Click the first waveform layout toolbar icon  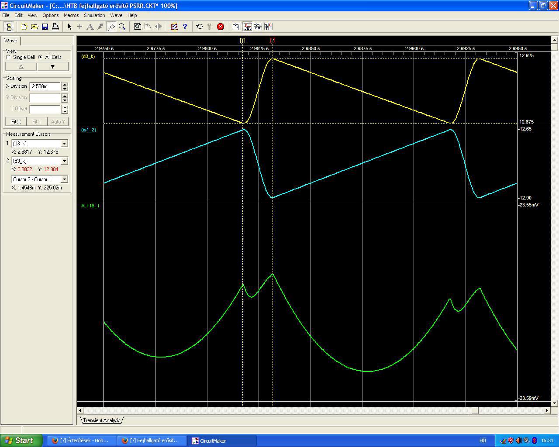click(236, 27)
